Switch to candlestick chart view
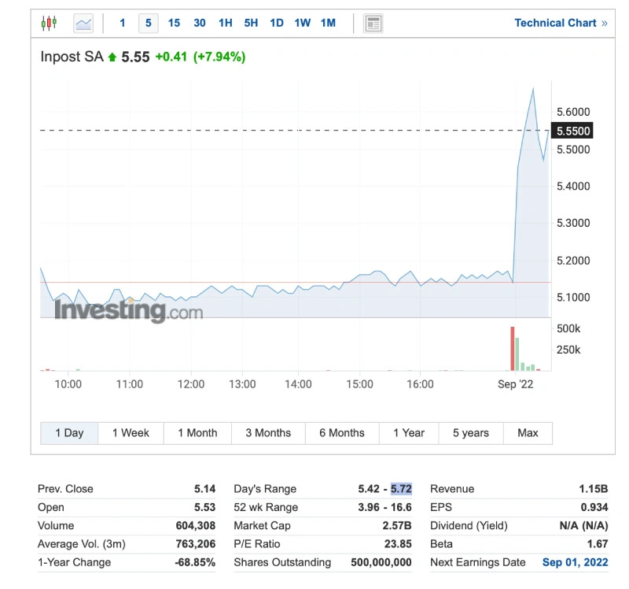The image size is (629, 589). (x=49, y=23)
